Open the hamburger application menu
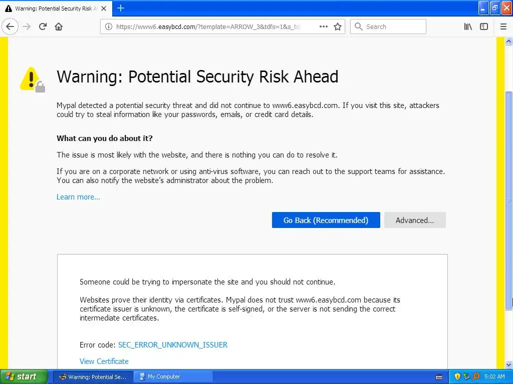 point(503,26)
